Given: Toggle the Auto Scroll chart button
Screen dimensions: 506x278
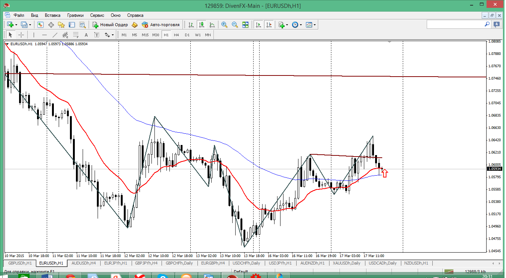Looking at the screenshot, I should point(258,25).
